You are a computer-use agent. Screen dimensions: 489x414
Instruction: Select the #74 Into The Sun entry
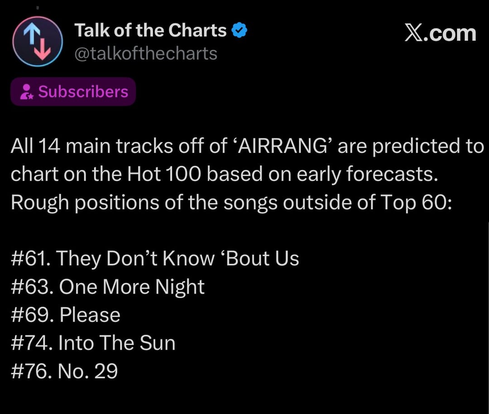point(93,343)
